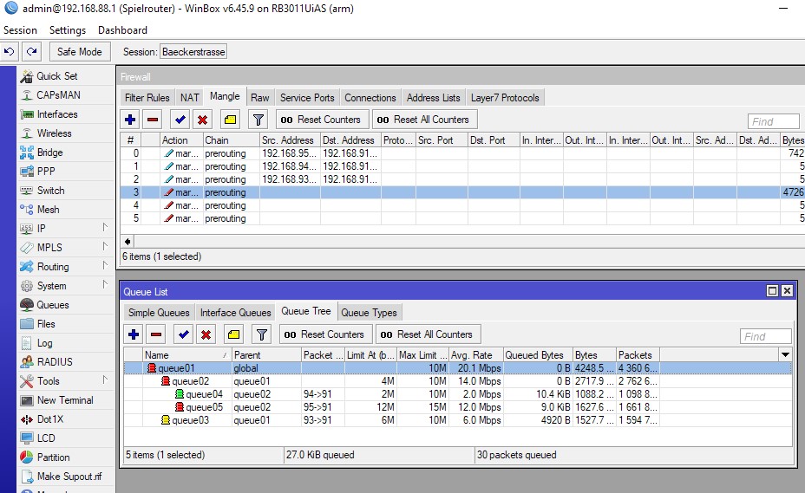805x493 pixels.
Task: Click the Redo arrow in top toolbar
Action: (x=32, y=51)
